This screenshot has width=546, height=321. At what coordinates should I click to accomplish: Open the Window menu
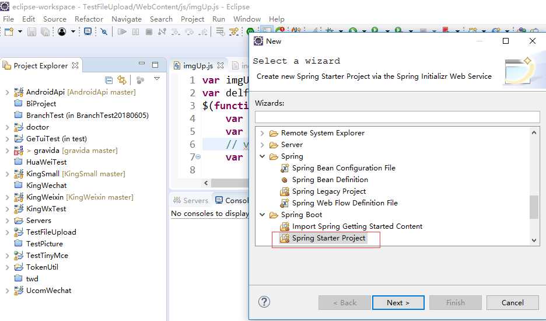[x=247, y=19]
